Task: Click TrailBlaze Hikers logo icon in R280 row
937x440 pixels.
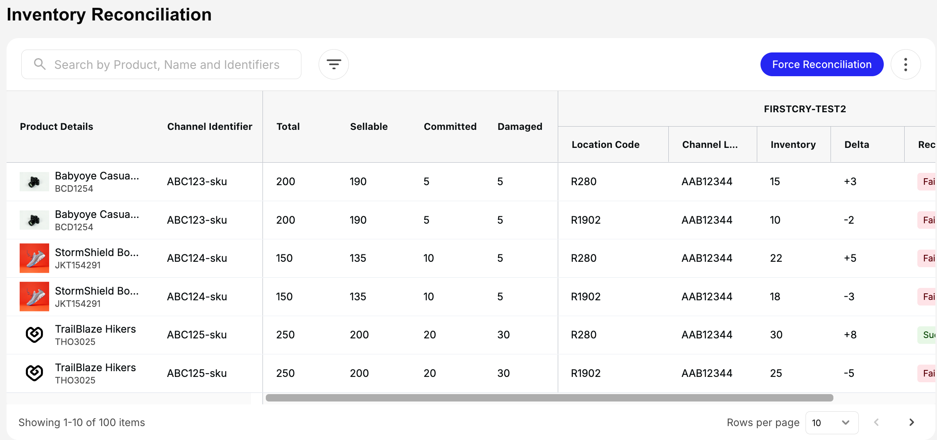Action: click(x=34, y=335)
